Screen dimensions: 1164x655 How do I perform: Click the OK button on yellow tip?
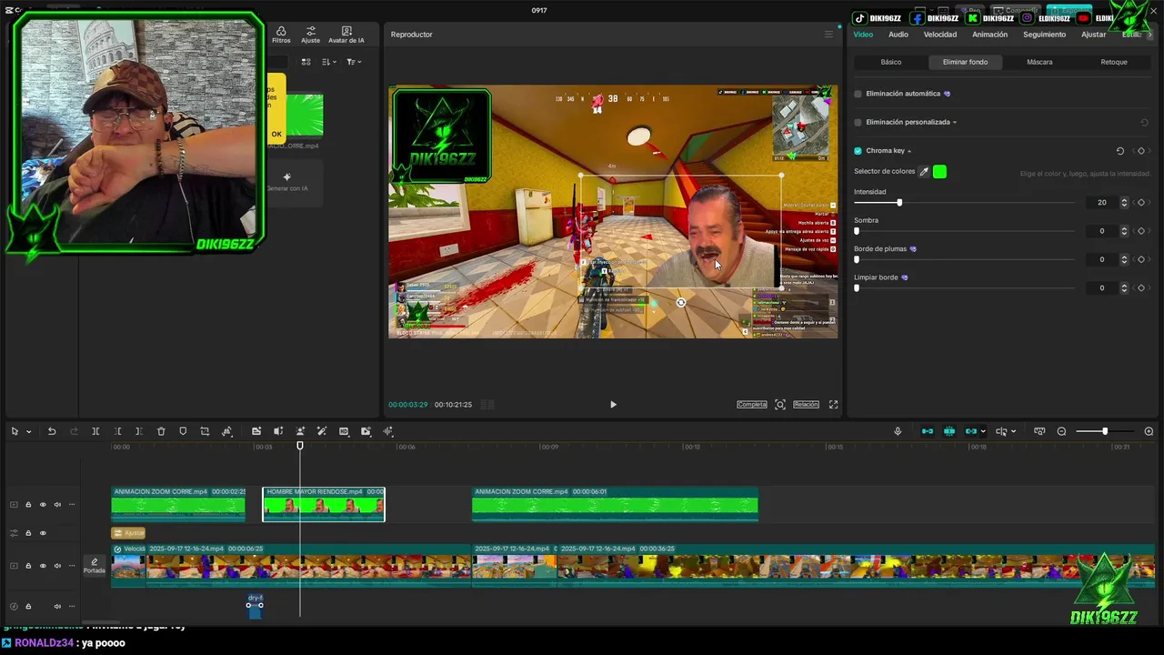click(276, 134)
